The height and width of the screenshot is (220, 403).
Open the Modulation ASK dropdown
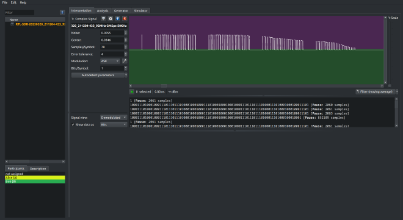[x=110, y=61]
